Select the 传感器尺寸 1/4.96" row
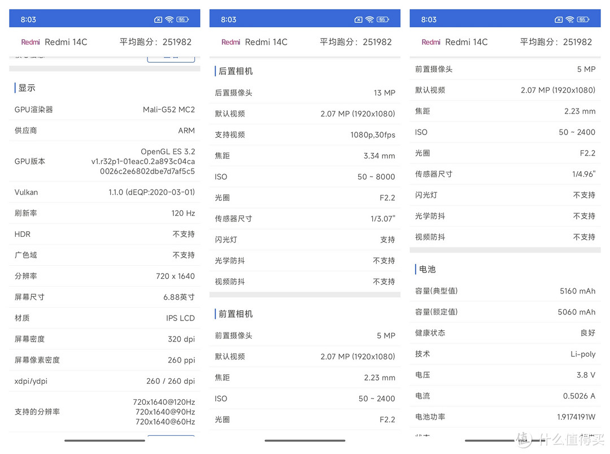This screenshot has width=610, height=454. (505, 175)
